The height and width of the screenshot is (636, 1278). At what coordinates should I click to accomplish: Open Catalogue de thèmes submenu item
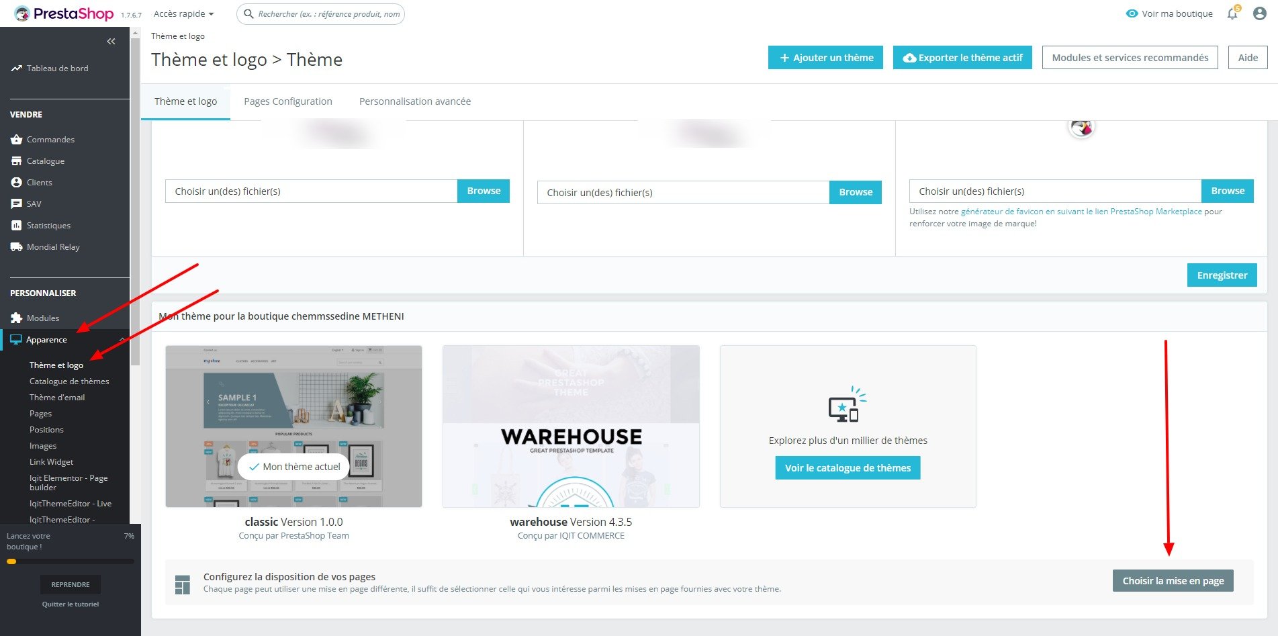(x=69, y=381)
